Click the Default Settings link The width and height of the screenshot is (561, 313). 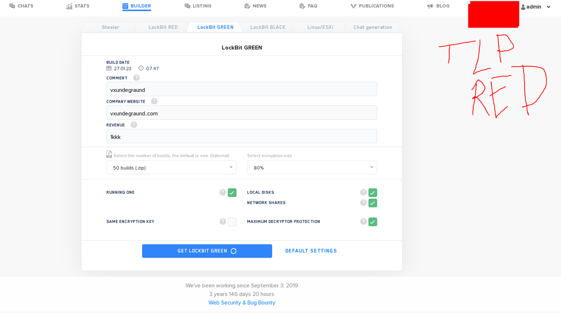point(311,251)
